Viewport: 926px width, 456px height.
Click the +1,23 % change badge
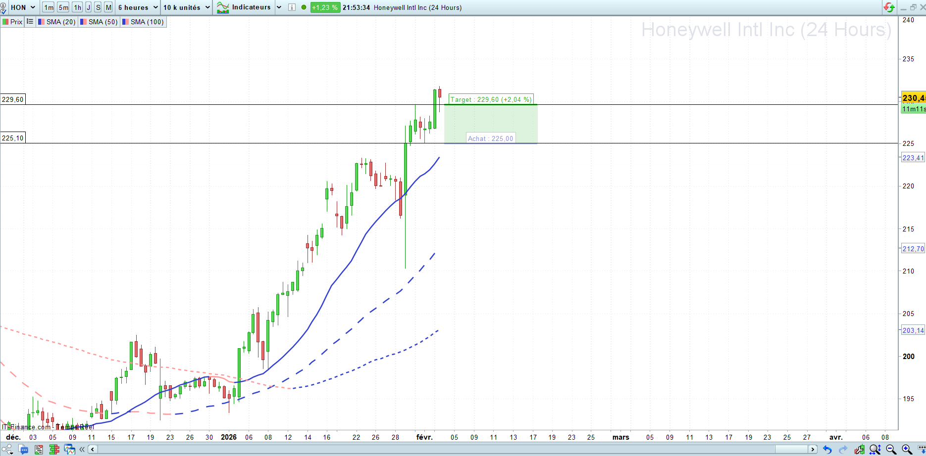point(325,7)
